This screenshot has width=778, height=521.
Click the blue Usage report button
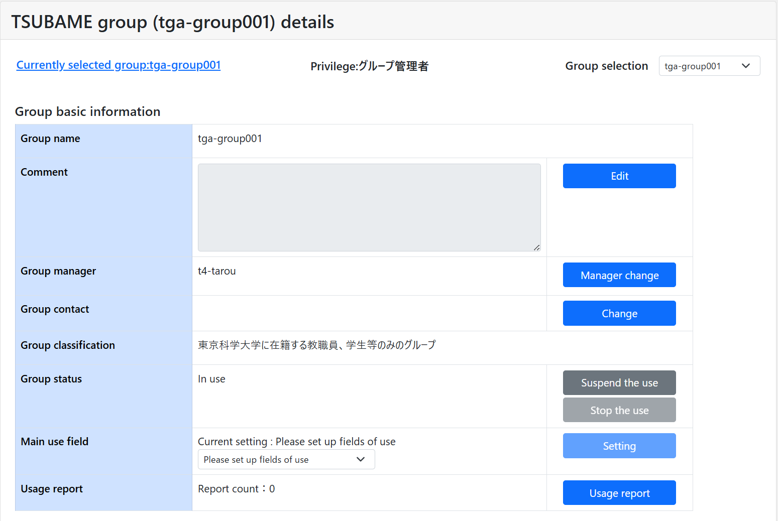(x=619, y=493)
